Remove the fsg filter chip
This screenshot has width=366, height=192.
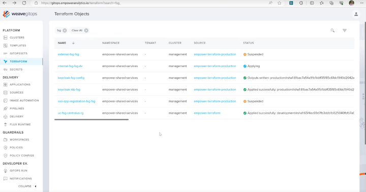pyautogui.click(x=65, y=30)
